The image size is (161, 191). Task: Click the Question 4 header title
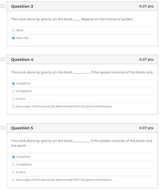[x=22, y=59]
